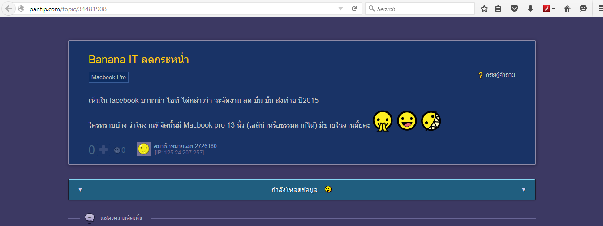The height and width of the screenshot is (226, 603).
Task: Click the magnifier icon in Search box
Action: tap(371, 9)
